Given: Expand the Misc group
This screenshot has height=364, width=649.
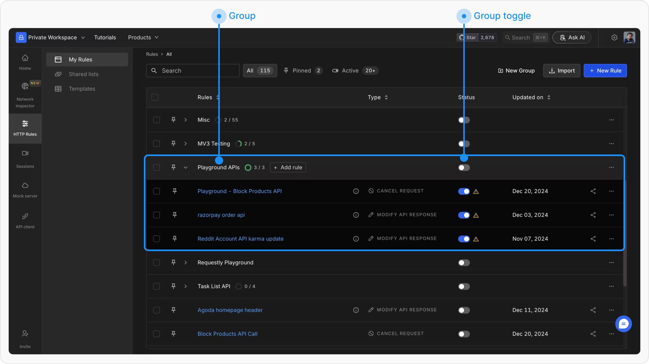Looking at the screenshot, I should click(186, 120).
